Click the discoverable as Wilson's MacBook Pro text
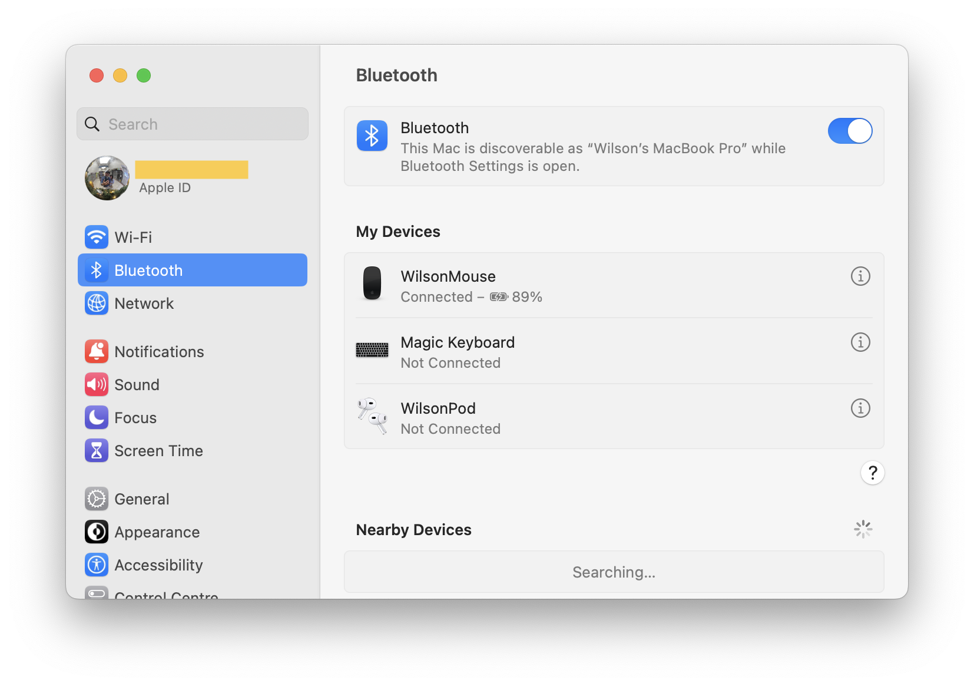Viewport: 974px width, 686px height. (x=593, y=157)
